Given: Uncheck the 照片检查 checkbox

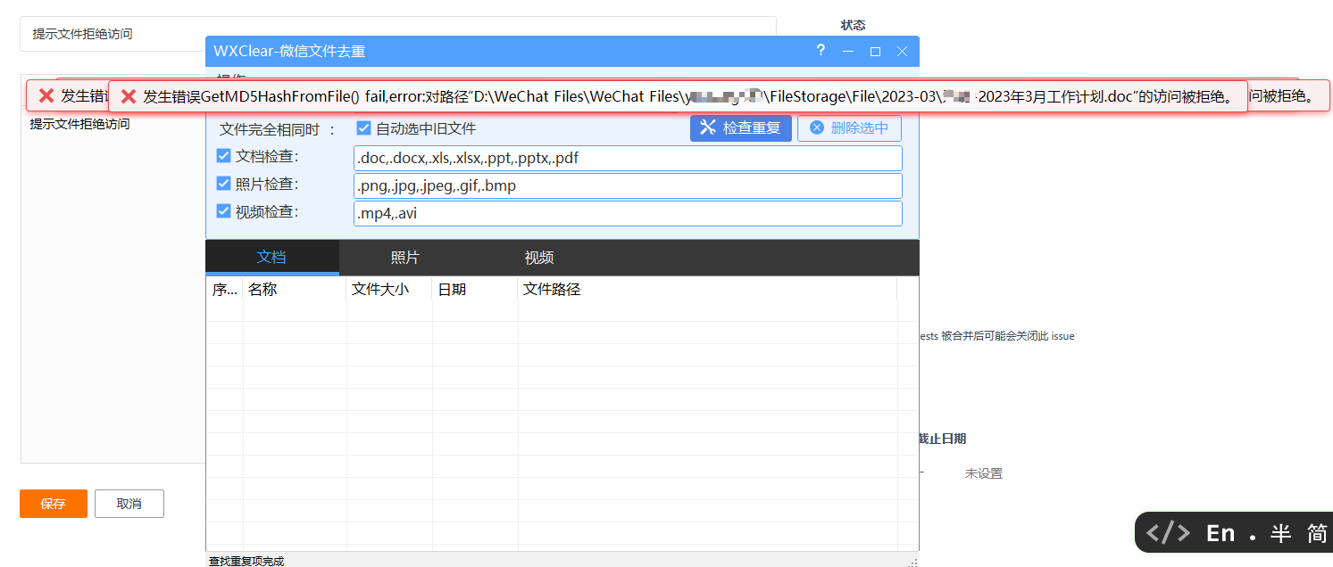Looking at the screenshot, I should tap(224, 184).
